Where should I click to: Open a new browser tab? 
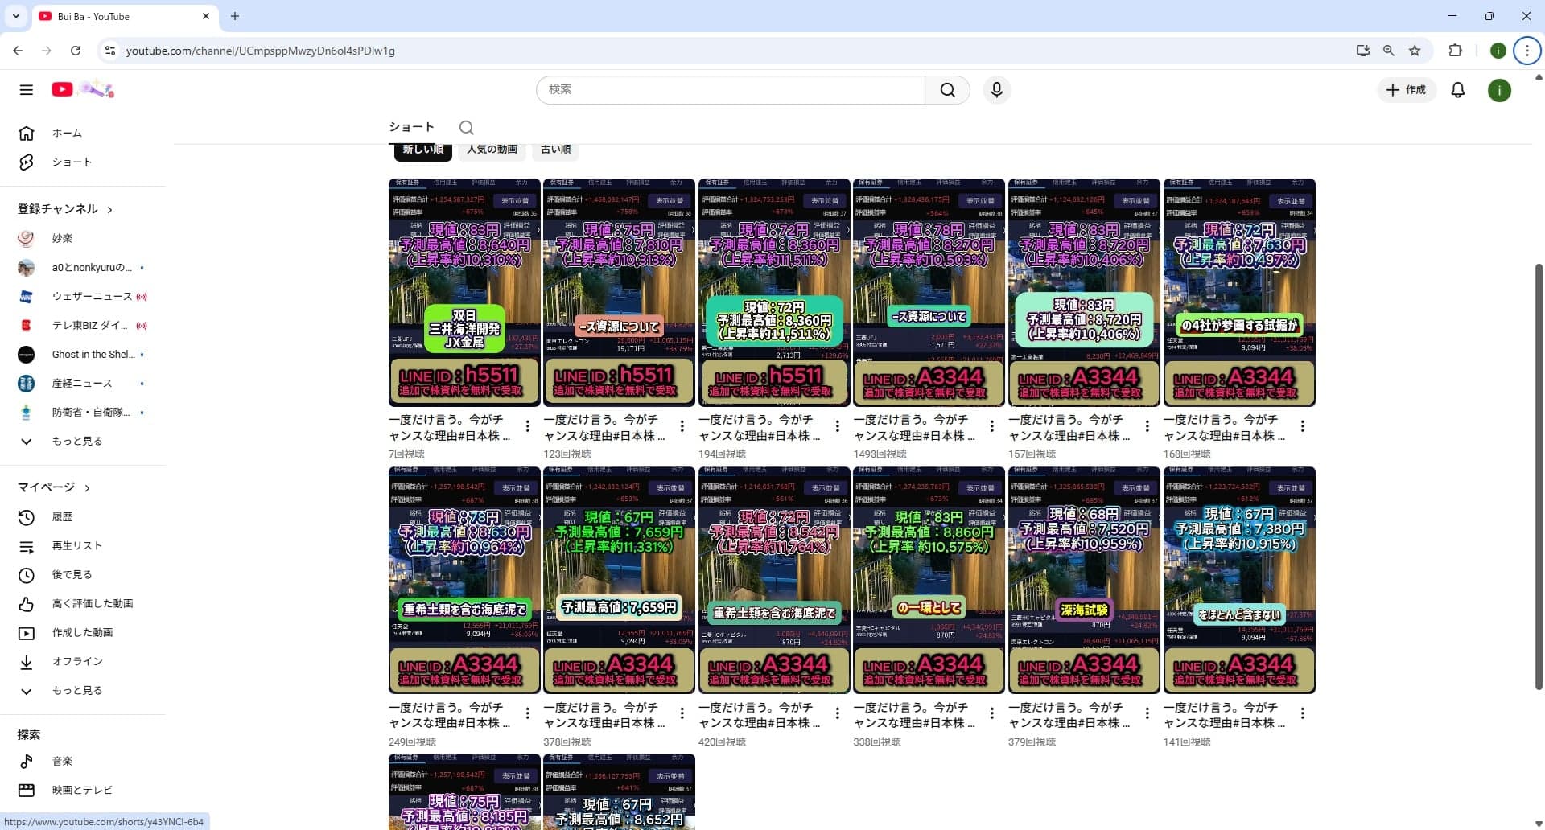[x=235, y=16]
